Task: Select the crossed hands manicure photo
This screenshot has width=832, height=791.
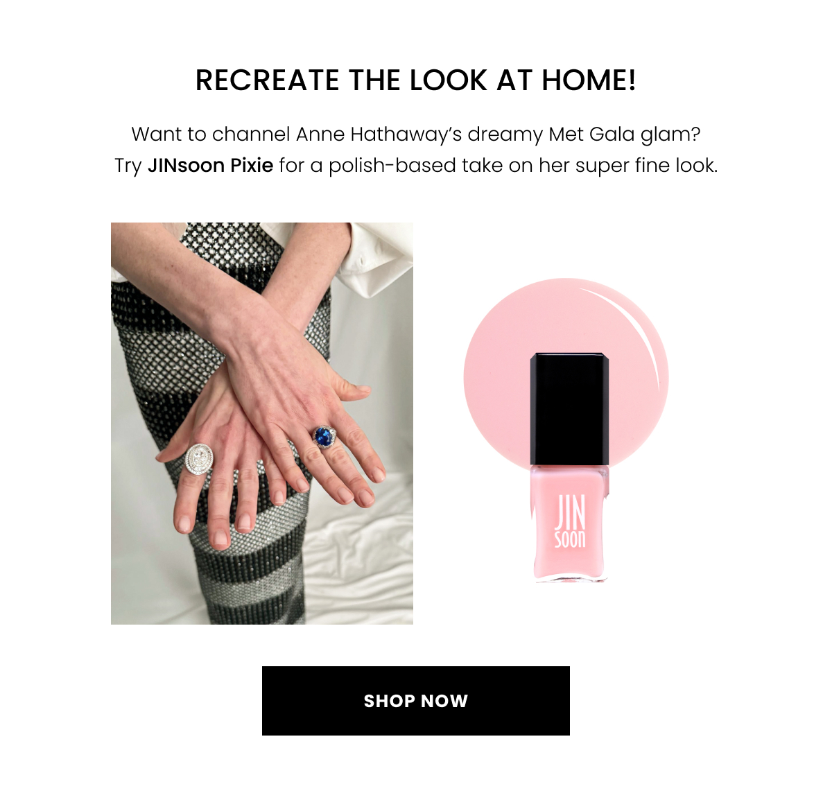Action: coord(262,424)
